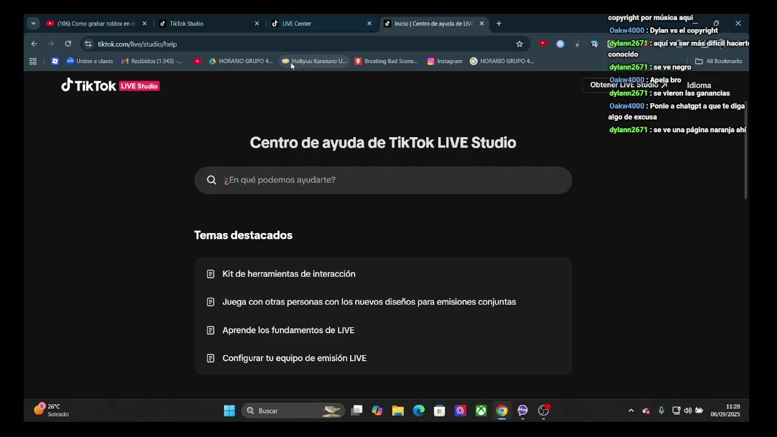Click the address bar showing tiktok.com/live/studio/help
The width and height of the screenshot is (777, 437).
tap(304, 44)
